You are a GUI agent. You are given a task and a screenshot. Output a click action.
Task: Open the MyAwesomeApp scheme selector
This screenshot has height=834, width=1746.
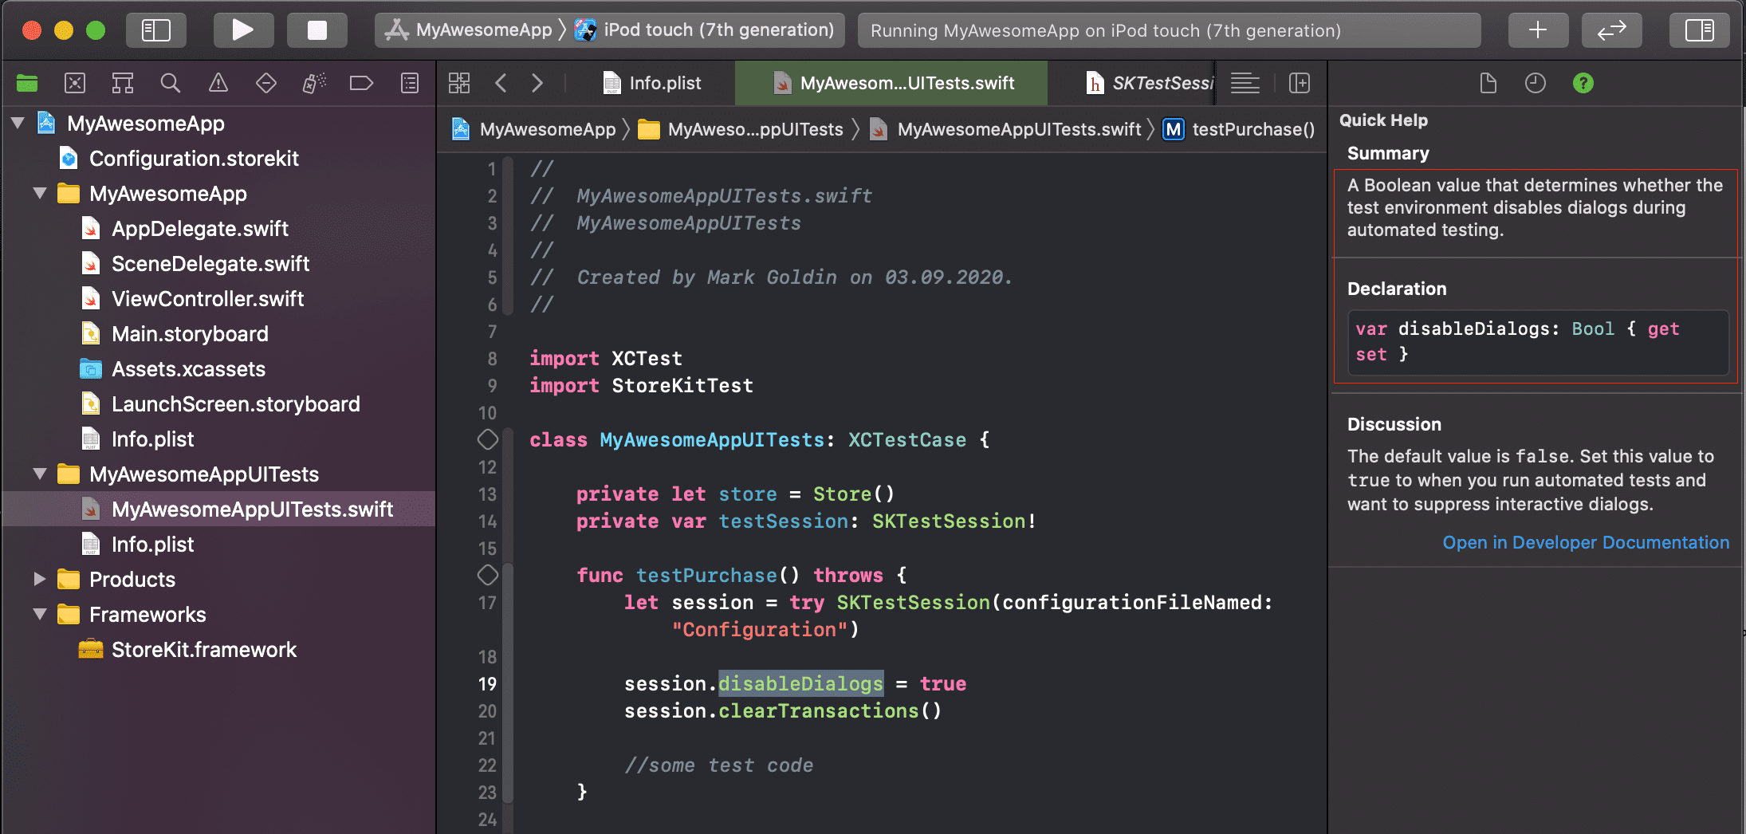click(469, 30)
